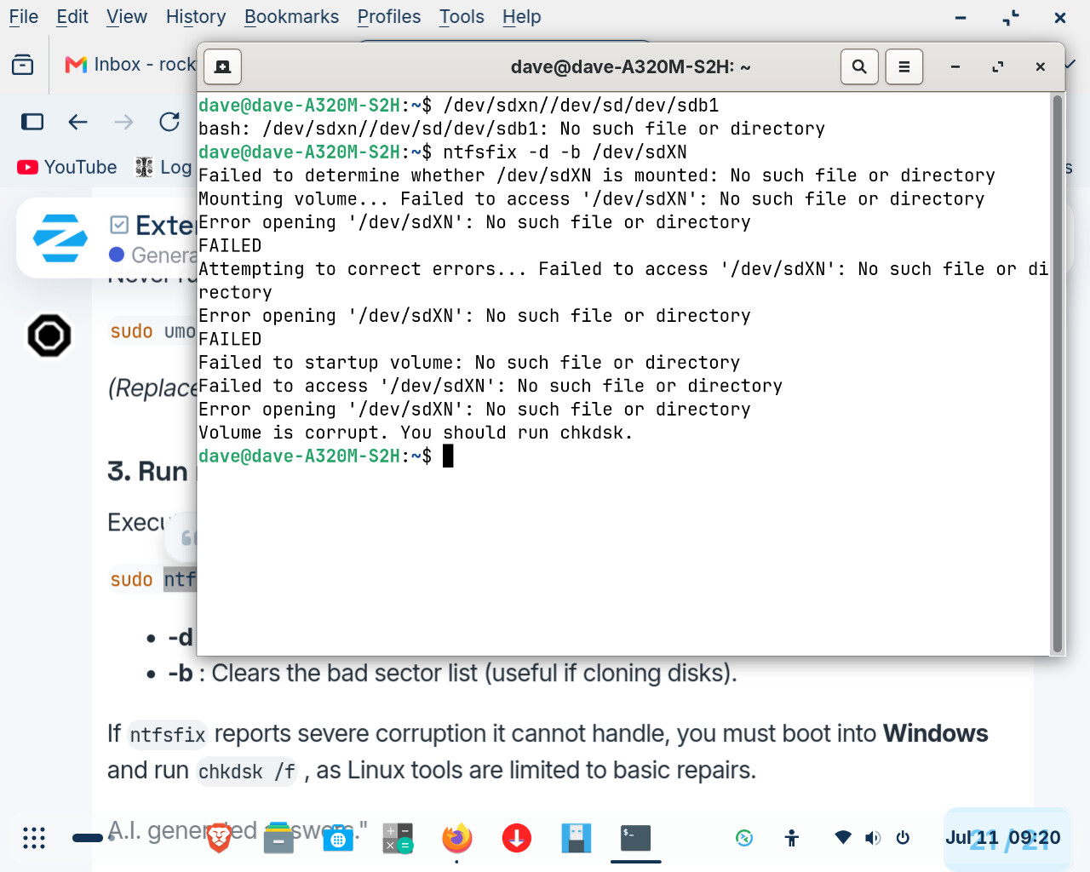Open the terminal hamburger menu

tap(904, 66)
